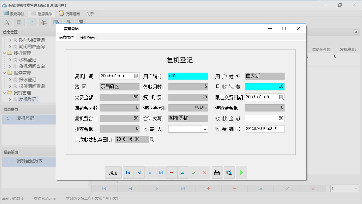Select 复机登记报表 in the 报表输出 panel
This screenshot has height=204, width=362.
coord(30,162)
